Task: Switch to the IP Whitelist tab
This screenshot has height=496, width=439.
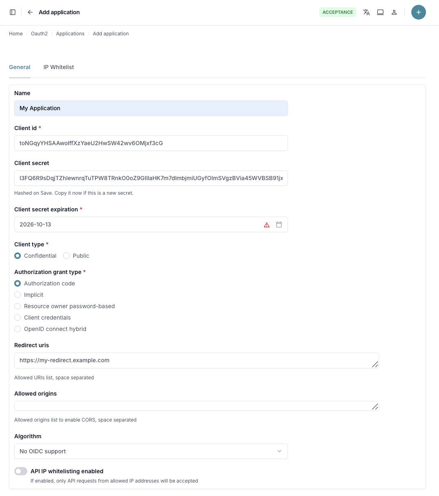Action: [58, 67]
